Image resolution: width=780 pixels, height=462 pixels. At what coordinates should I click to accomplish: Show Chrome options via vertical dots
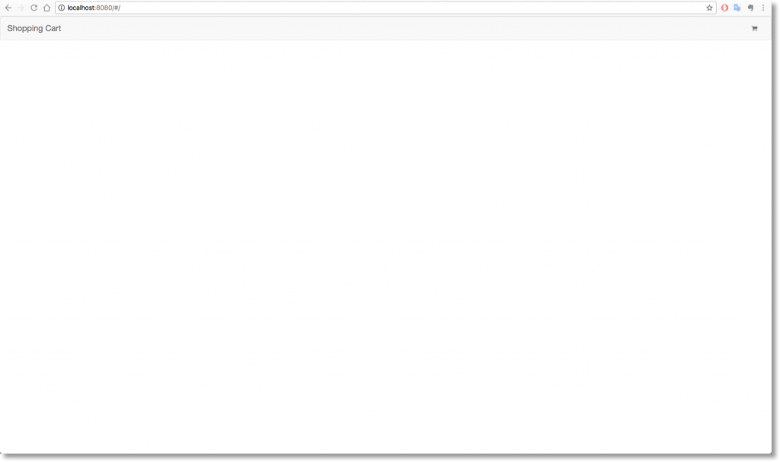coord(763,8)
